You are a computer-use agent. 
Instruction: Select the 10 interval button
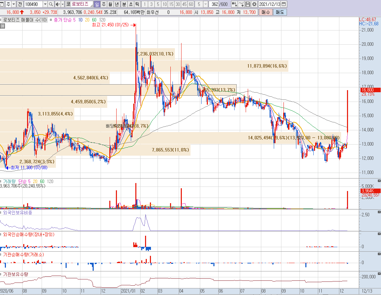click(x=164, y=4)
